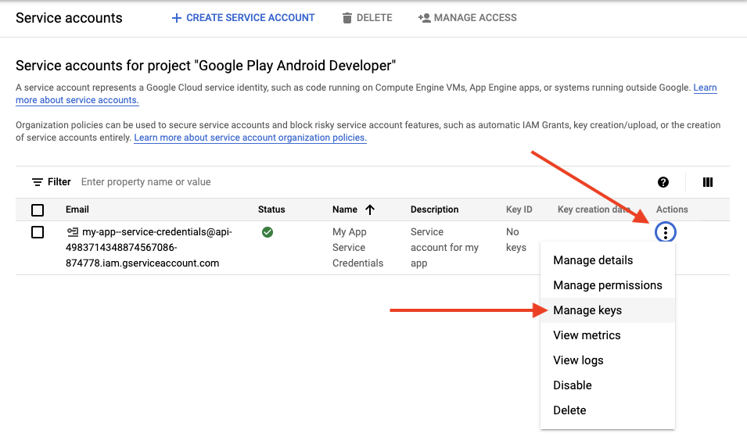Open the service account organization policies link
This screenshot has width=747, height=444.
pos(250,138)
